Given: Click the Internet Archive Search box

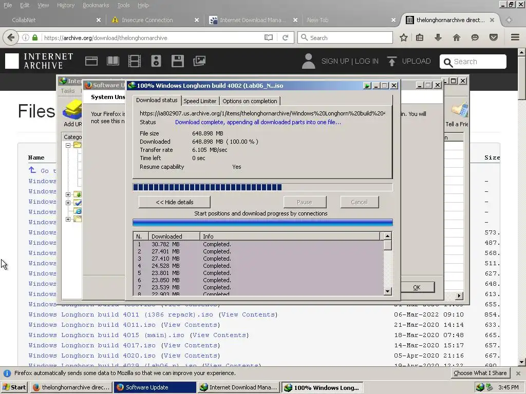Looking at the screenshot, I should pyautogui.click(x=473, y=62).
